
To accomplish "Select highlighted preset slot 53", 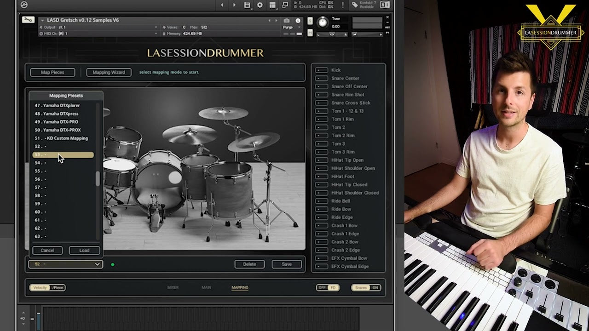I will click(64, 155).
